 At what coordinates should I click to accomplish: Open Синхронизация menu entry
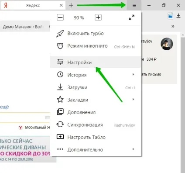click(96, 125)
